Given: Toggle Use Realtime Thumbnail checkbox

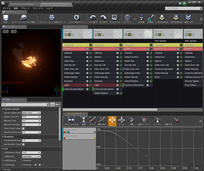Looking at the screenshot, I should coord(23,144).
